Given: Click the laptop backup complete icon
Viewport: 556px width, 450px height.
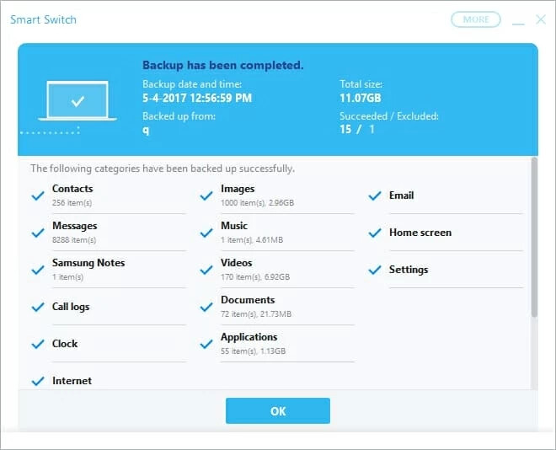Looking at the screenshot, I should [x=78, y=101].
